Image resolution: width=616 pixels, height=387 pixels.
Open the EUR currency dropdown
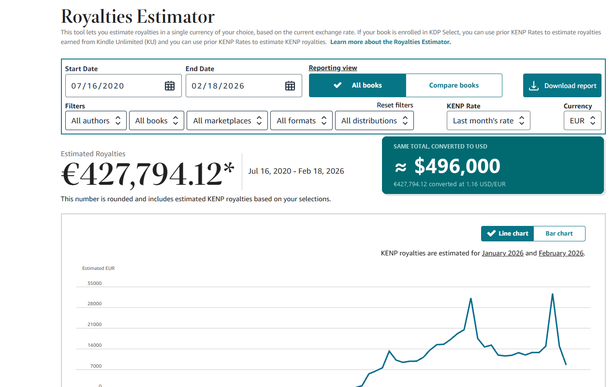click(582, 120)
